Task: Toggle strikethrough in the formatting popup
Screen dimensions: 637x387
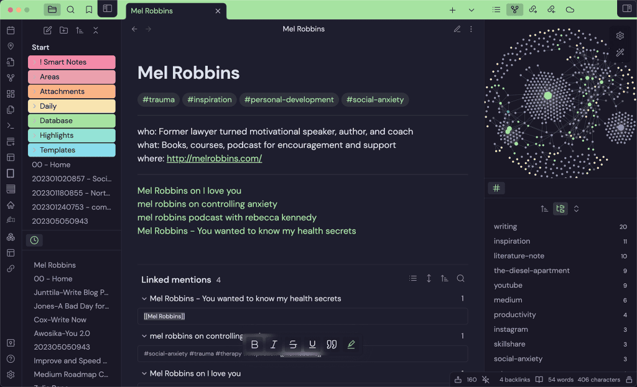Action: 293,344
